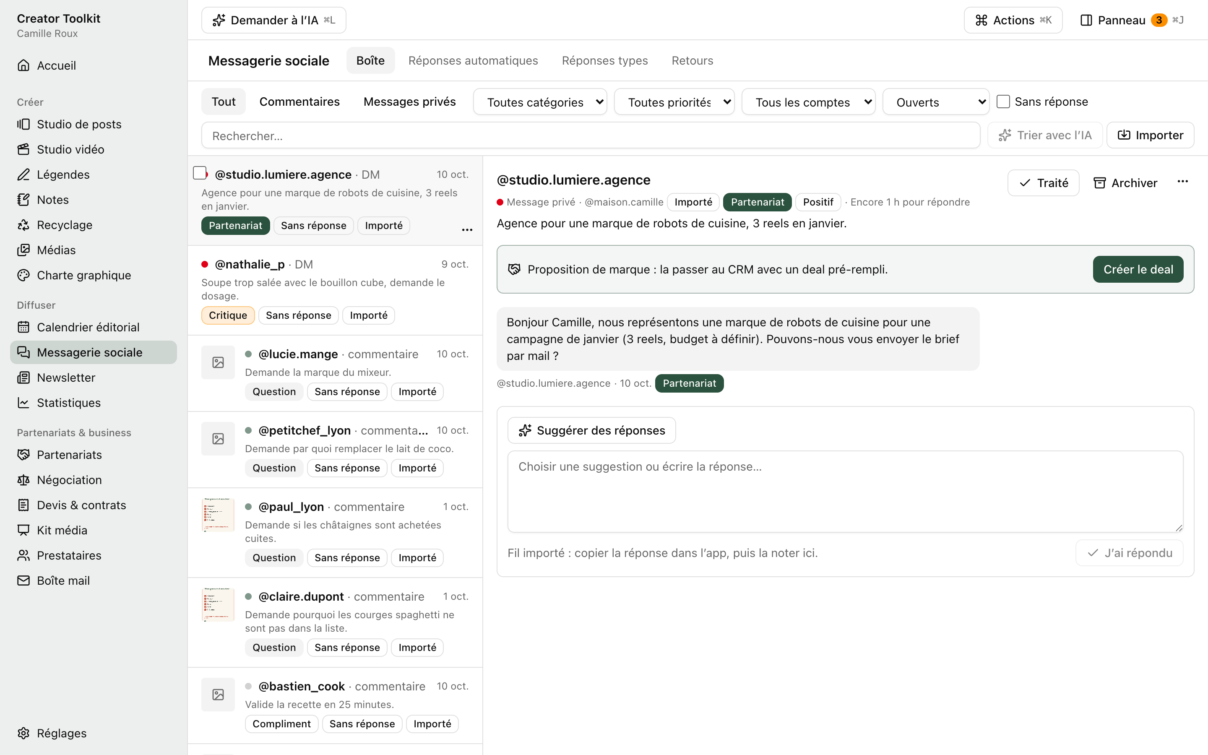Open @paul_lyon comment post thumbnail
Image resolution: width=1208 pixels, height=755 pixels.
[x=218, y=515]
